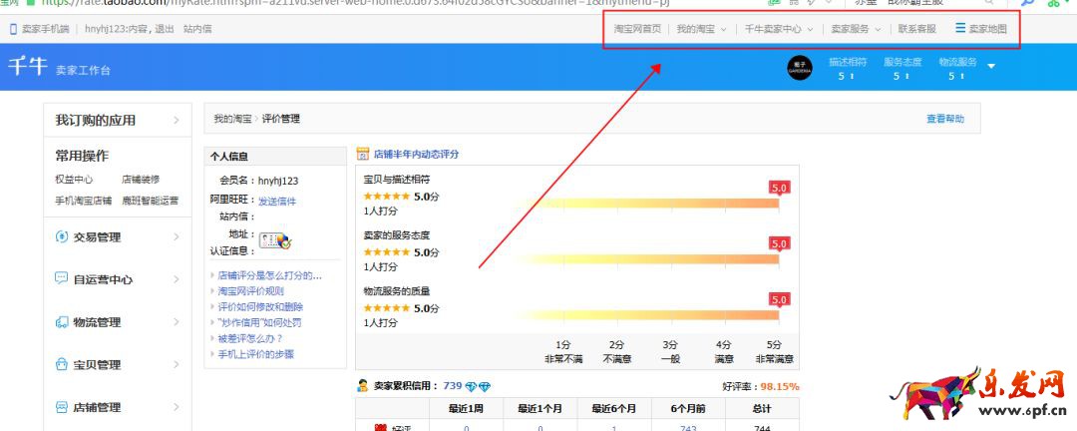Viewport: 1077px width, 431px height.
Task: Select 物流管理 in sidebar
Action: (x=97, y=322)
